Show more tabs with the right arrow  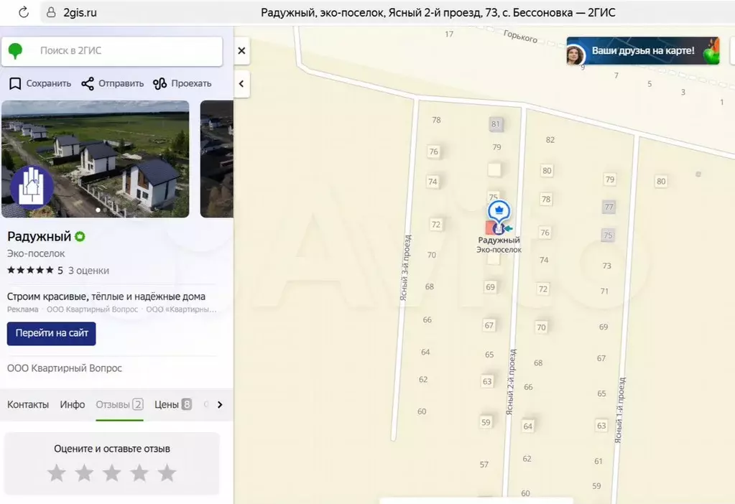point(220,405)
